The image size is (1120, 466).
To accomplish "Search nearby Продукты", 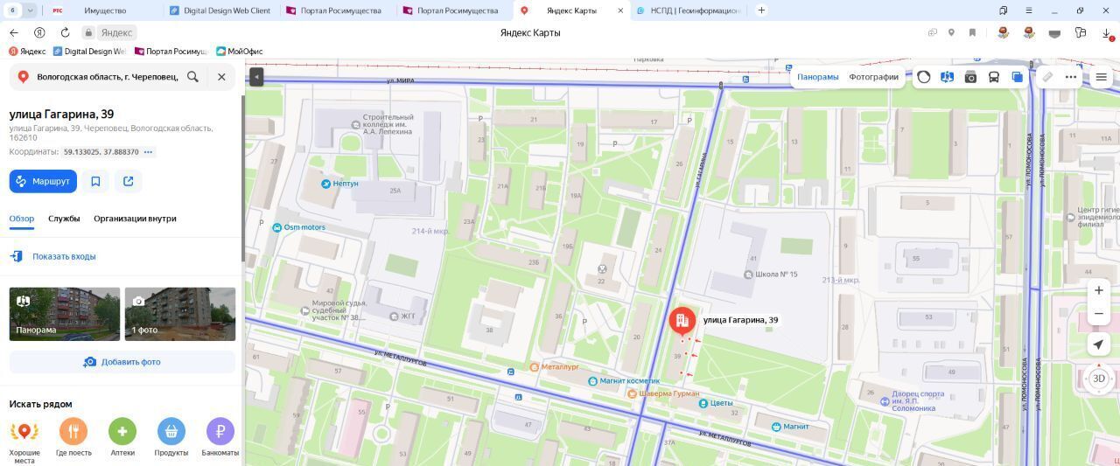I will coord(171,437).
